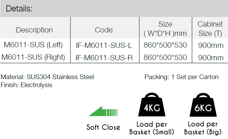Select the Soft Close label
Viewport: 228px width, 139px height.
coord(103,127)
